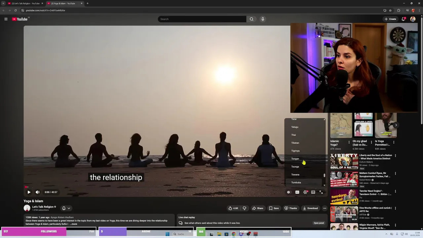This screenshot has height=238, width=423.
Task: Share the Yoga & Islam video
Action: (x=258, y=208)
